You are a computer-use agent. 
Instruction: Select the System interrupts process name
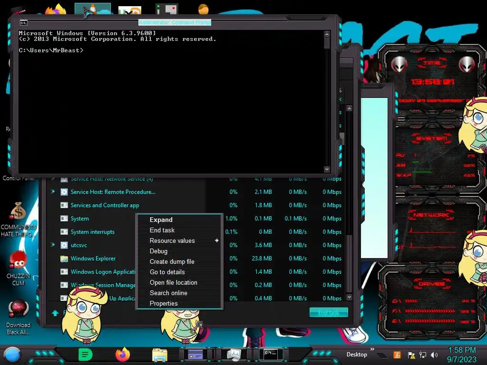tap(93, 232)
